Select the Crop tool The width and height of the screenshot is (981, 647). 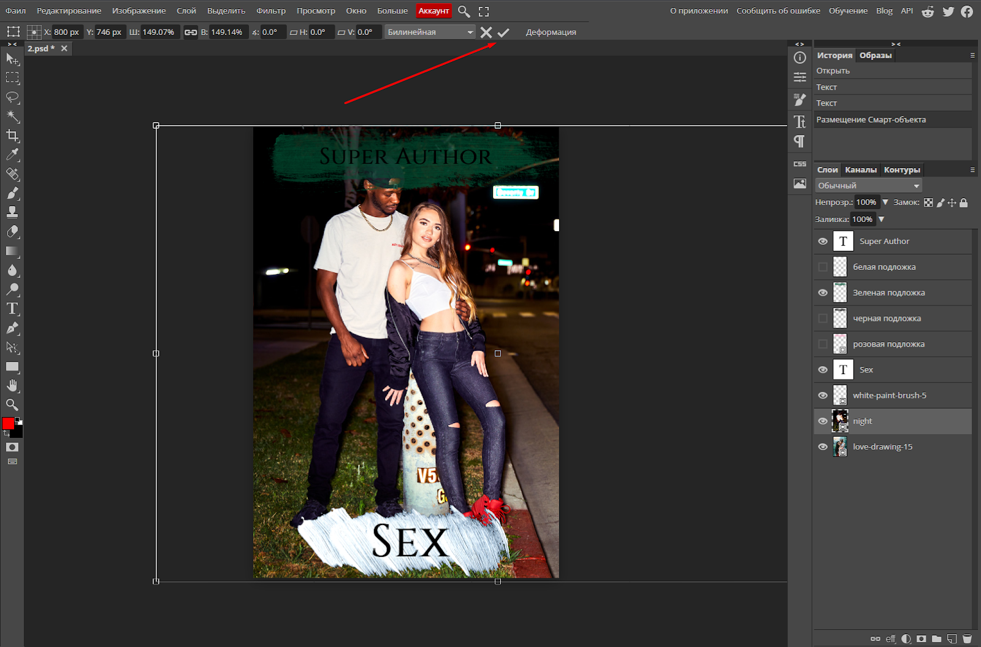click(x=12, y=136)
